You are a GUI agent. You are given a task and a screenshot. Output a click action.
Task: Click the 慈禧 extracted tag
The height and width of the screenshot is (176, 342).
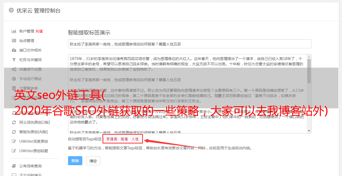[x=124, y=139]
